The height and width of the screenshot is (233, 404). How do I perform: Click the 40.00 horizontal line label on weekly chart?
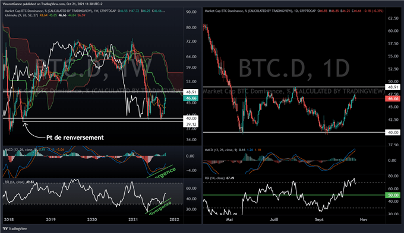[191, 119]
